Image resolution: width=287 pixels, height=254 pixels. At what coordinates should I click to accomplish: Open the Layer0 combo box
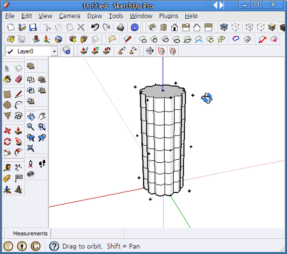click(x=32, y=51)
